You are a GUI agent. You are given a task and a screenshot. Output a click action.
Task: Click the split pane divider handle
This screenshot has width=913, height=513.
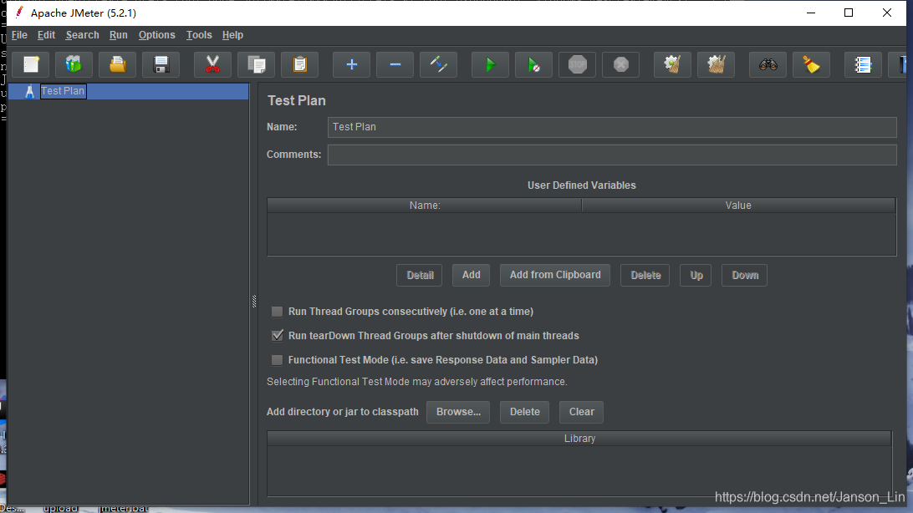click(254, 302)
